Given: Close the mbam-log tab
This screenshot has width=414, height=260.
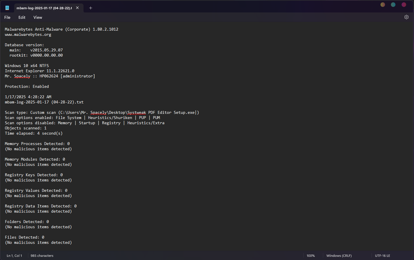Looking at the screenshot, I should [77, 8].
